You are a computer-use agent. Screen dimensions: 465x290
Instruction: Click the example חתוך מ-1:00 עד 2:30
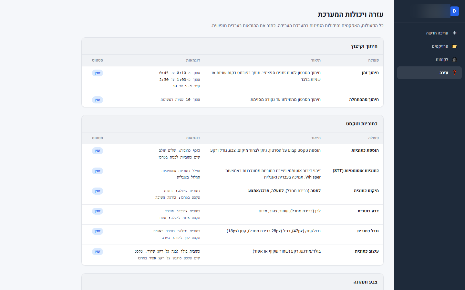[x=180, y=80]
